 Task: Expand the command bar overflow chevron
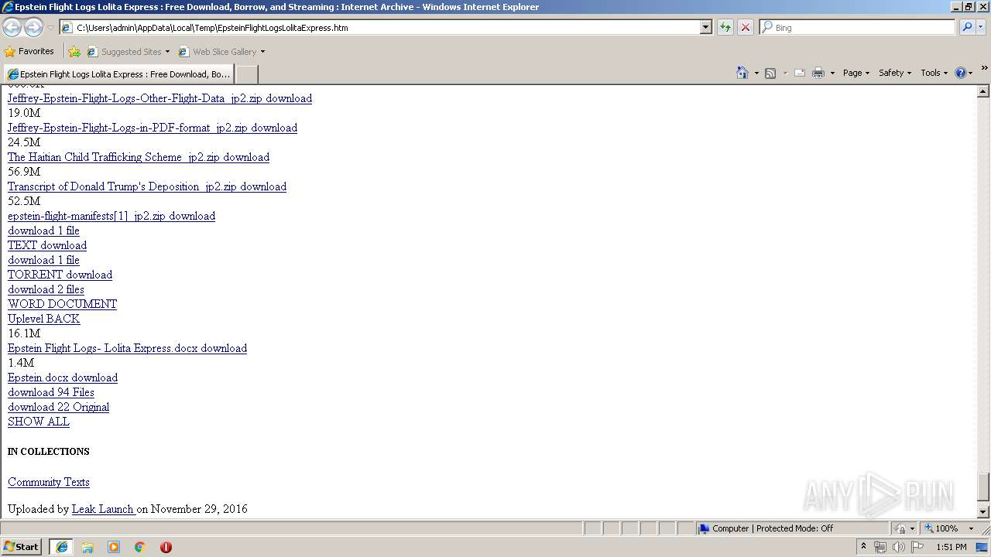click(x=984, y=68)
